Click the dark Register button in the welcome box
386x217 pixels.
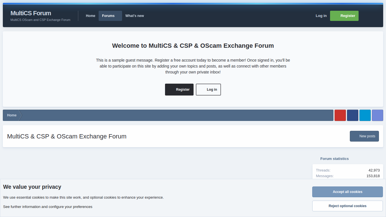point(179,90)
